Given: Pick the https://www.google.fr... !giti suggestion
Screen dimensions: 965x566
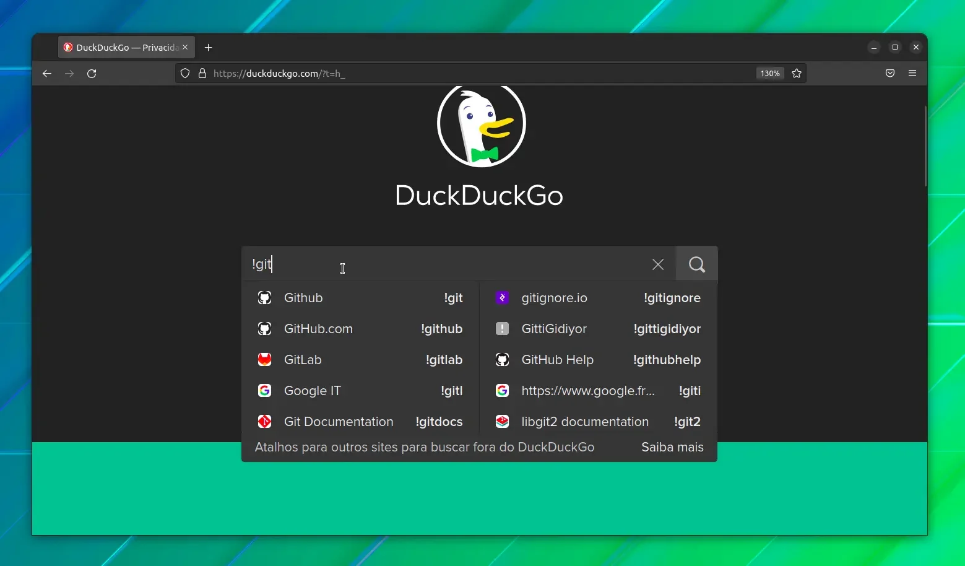Looking at the screenshot, I should (x=598, y=391).
